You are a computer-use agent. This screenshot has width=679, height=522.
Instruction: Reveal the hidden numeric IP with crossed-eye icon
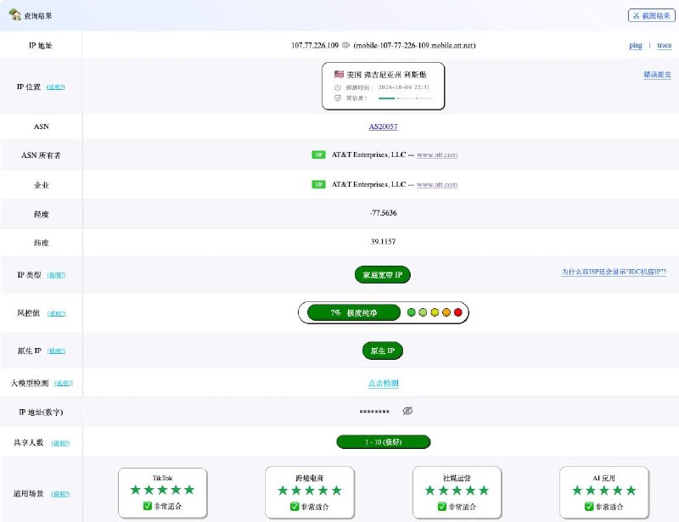coord(407,411)
